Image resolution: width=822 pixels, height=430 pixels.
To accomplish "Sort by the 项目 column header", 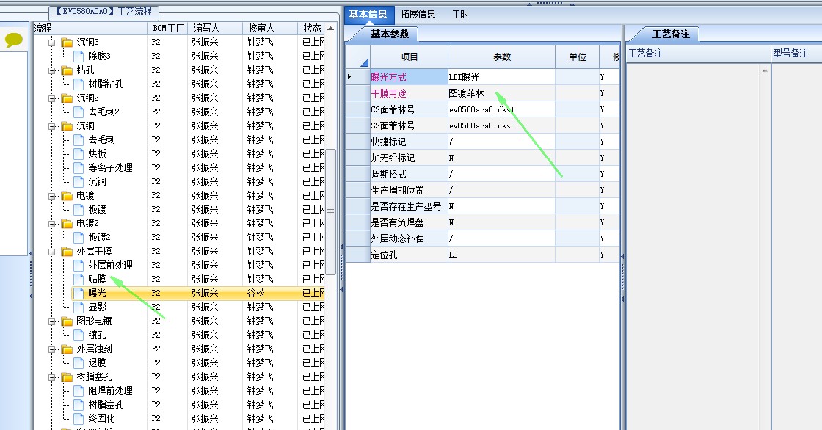I will (x=409, y=57).
